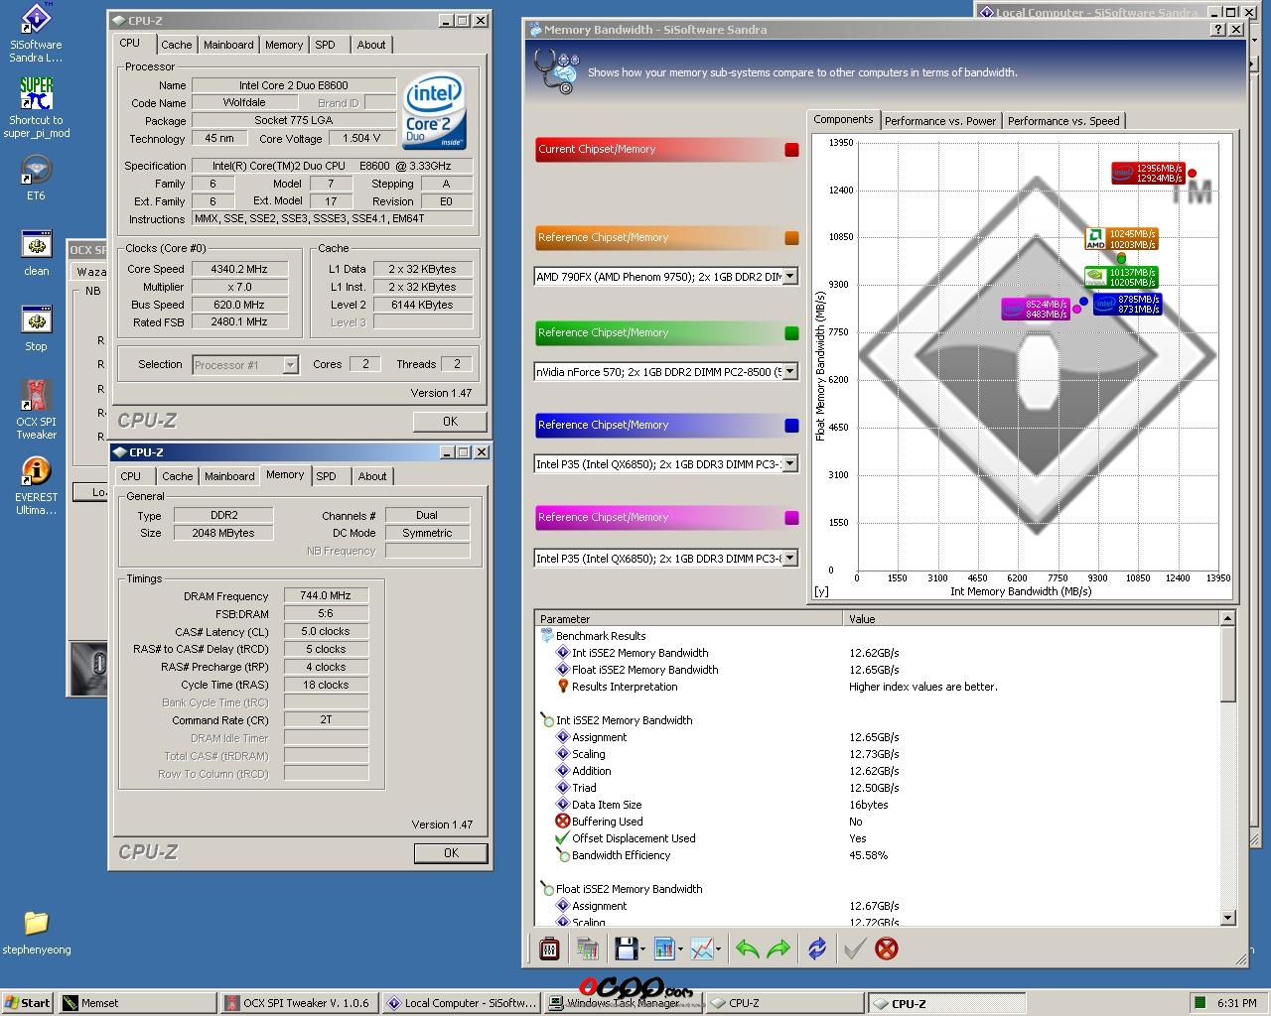Click red Current Chipset color swatch
The height and width of the screenshot is (1016, 1271).
coord(791,150)
